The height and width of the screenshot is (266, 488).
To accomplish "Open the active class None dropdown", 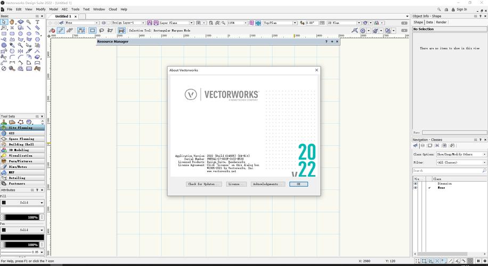I will point(82,23).
